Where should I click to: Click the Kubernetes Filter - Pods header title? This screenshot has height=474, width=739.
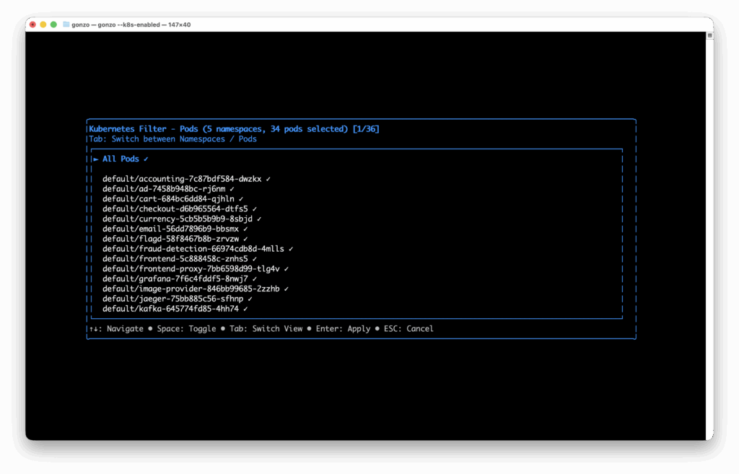coord(143,129)
